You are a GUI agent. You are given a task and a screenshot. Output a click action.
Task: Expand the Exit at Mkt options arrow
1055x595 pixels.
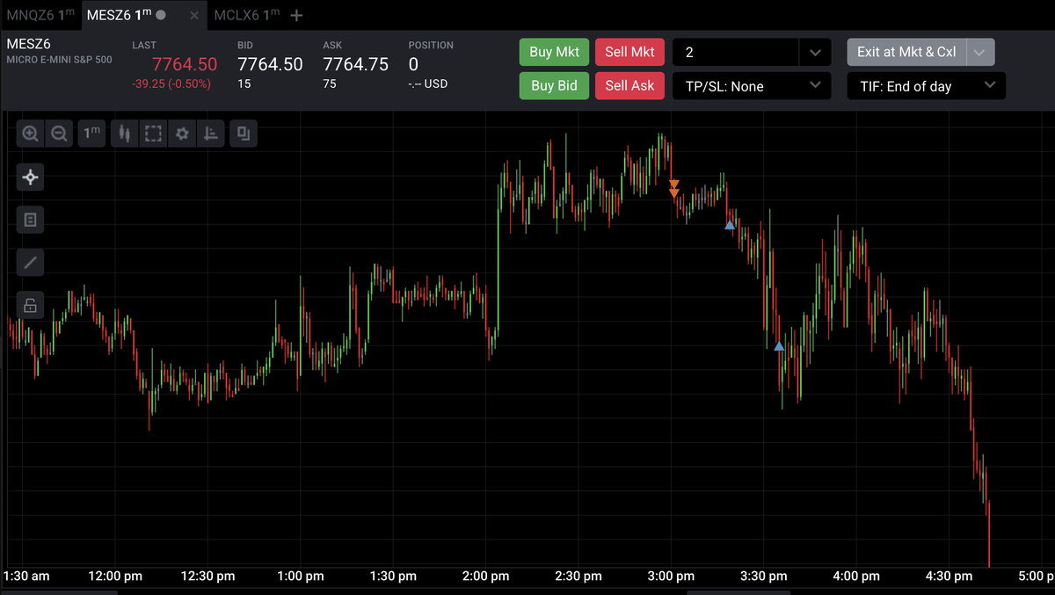point(981,52)
